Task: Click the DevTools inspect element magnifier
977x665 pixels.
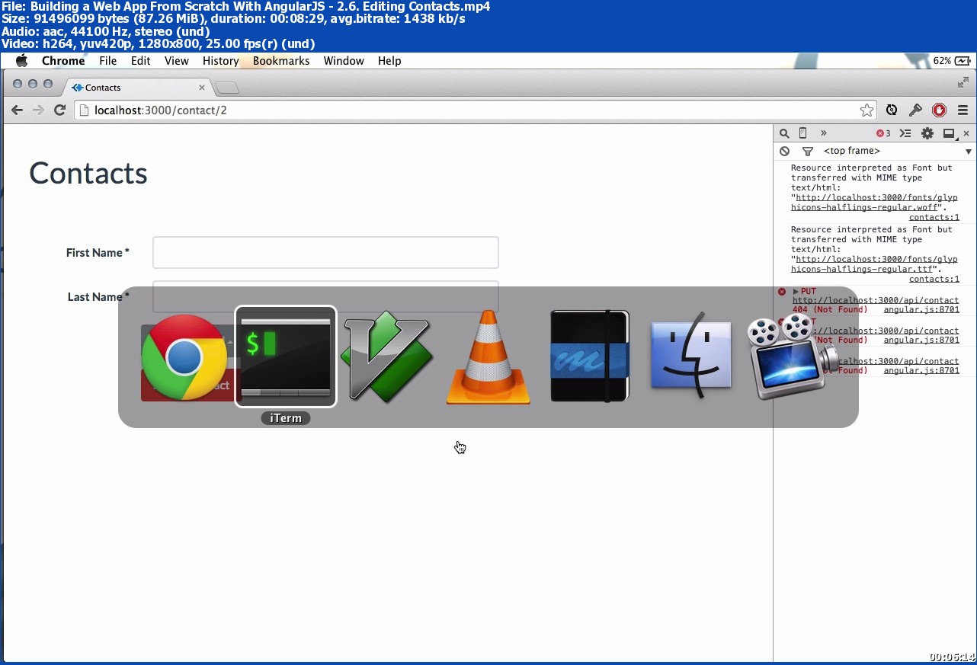Action: pyautogui.click(x=784, y=133)
